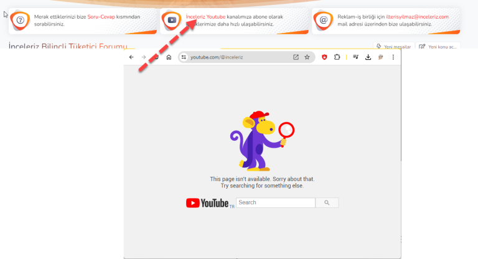Image resolution: width=478 pixels, height=259 pixels.
Task: Click 'Try searching for something else.' text
Action: click(x=262, y=186)
